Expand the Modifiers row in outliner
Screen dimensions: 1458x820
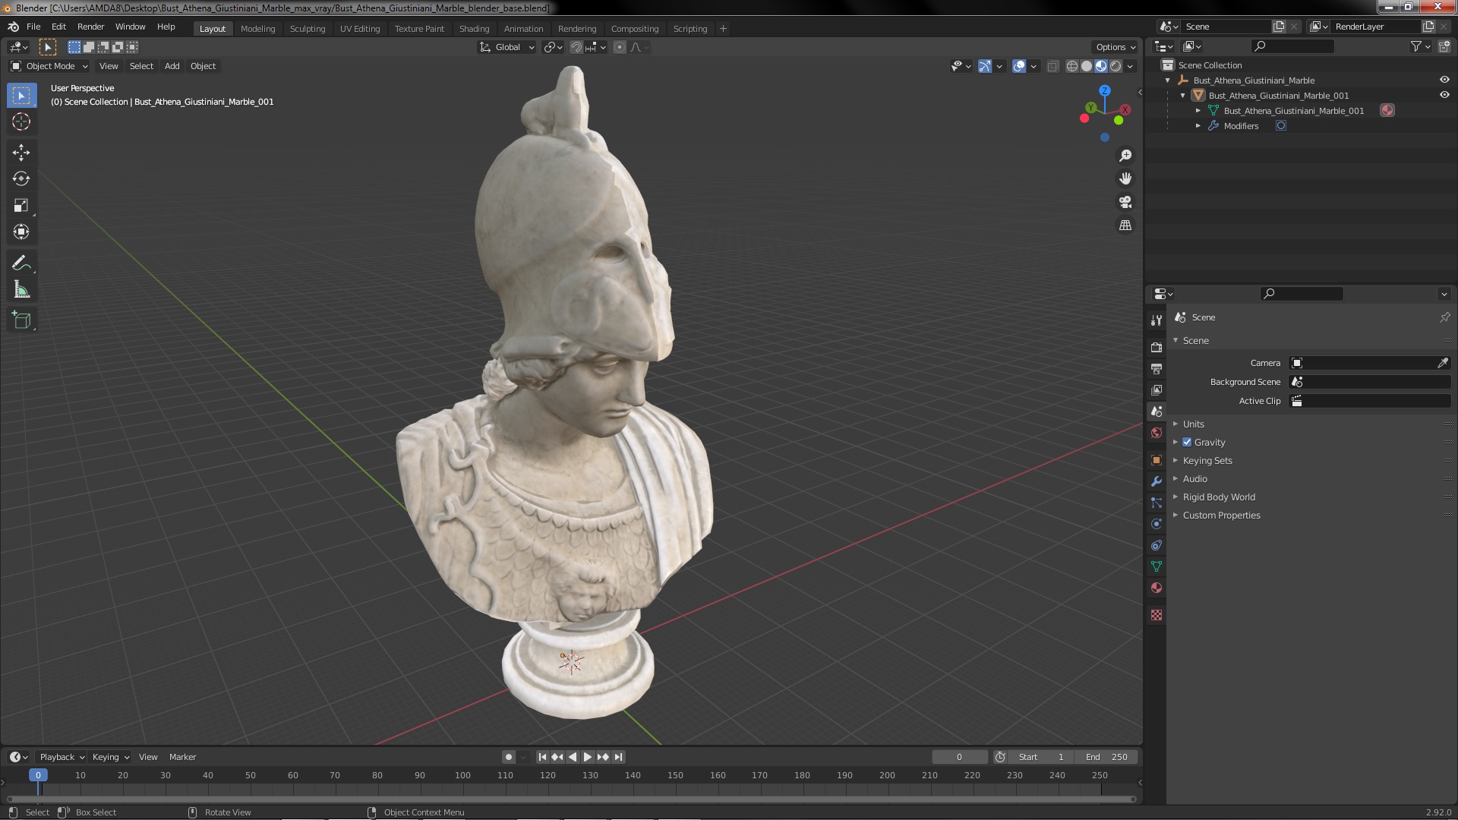point(1198,126)
